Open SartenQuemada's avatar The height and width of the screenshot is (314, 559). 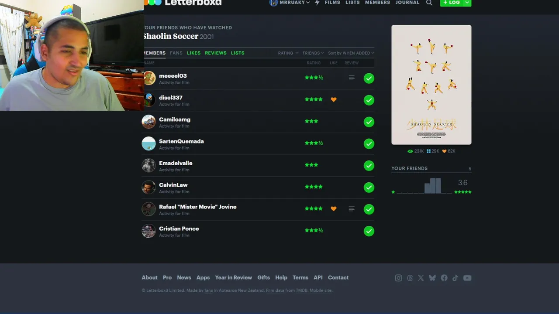click(148, 143)
